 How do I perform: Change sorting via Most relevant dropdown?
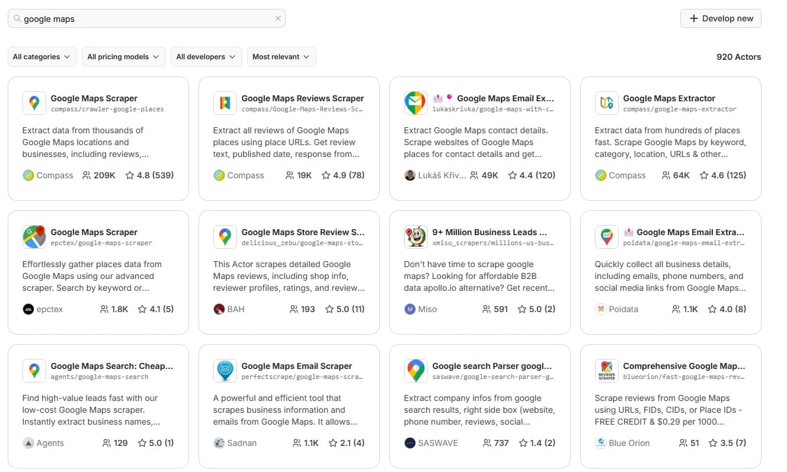pos(281,56)
